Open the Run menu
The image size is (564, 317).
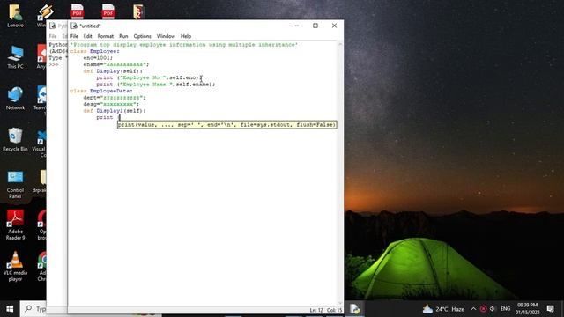(123, 36)
